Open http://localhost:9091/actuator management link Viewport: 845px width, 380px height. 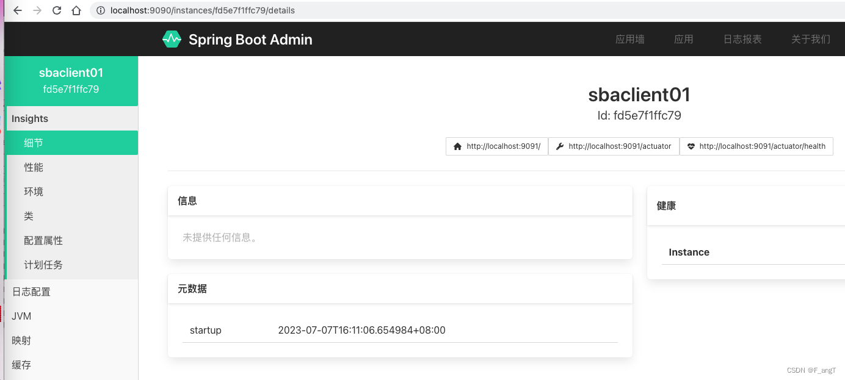point(614,146)
